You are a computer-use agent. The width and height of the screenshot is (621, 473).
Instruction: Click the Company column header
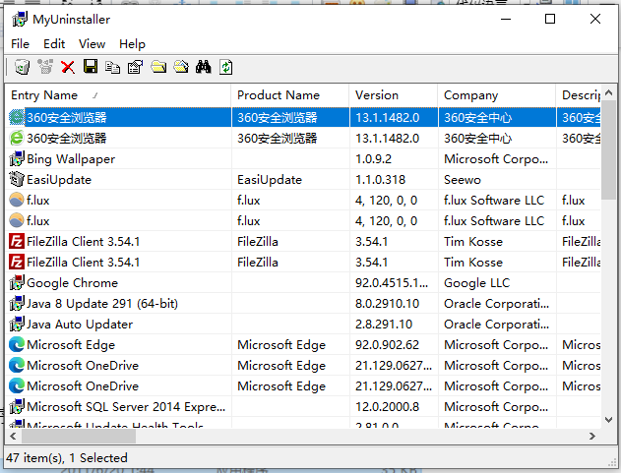[496, 95]
